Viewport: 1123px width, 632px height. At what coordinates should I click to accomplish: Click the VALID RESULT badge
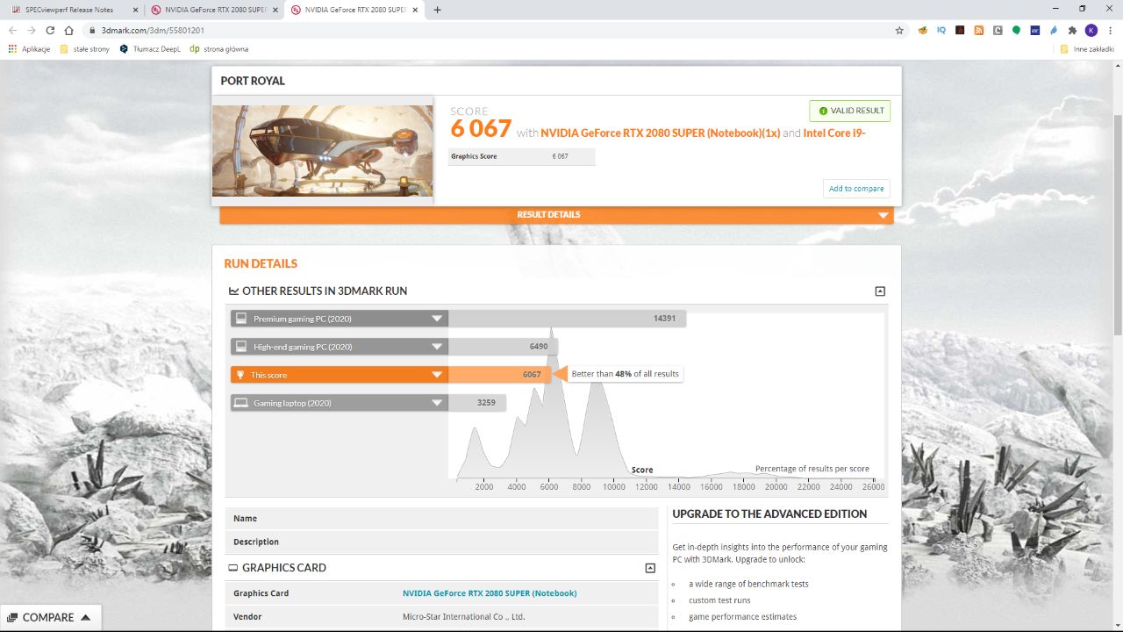(850, 111)
